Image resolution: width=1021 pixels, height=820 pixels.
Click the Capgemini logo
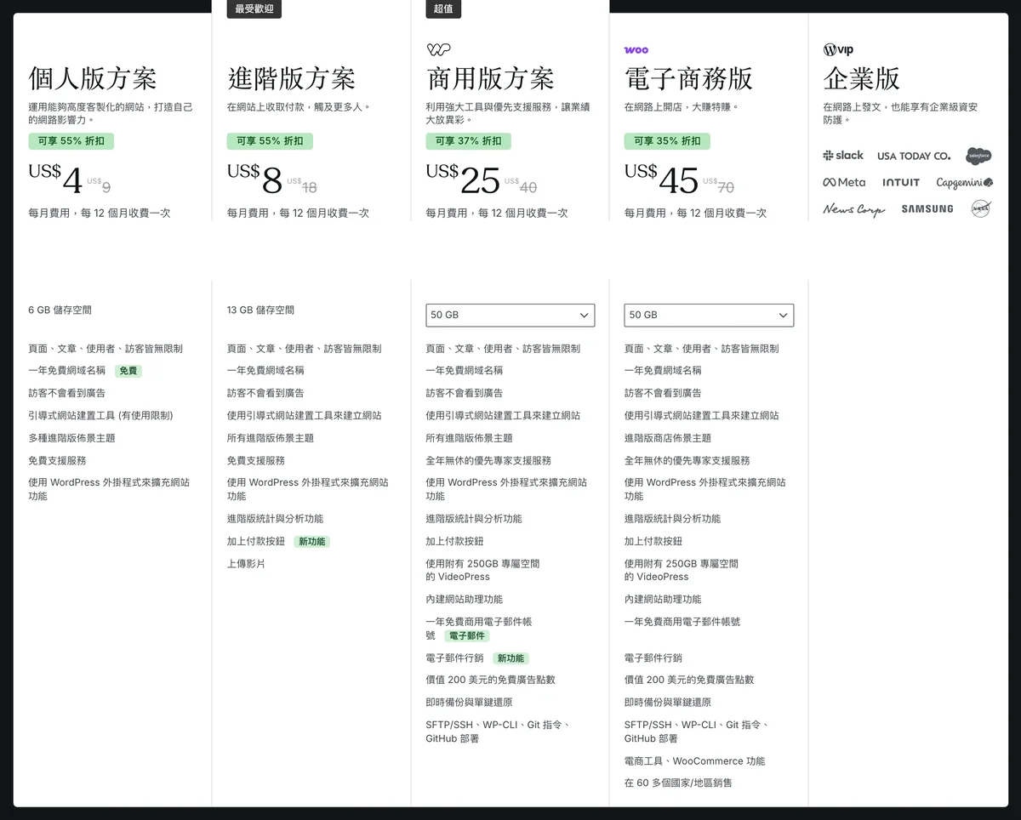click(x=965, y=183)
